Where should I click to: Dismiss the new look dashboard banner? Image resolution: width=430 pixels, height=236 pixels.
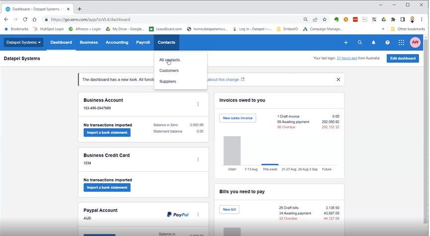pyautogui.click(x=338, y=79)
